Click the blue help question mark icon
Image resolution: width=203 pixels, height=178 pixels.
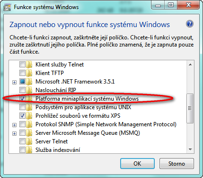tap(190, 24)
